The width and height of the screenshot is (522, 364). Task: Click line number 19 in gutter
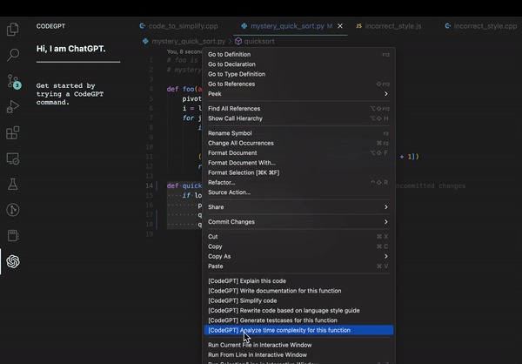pyautogui.click(x=149, y=234)
